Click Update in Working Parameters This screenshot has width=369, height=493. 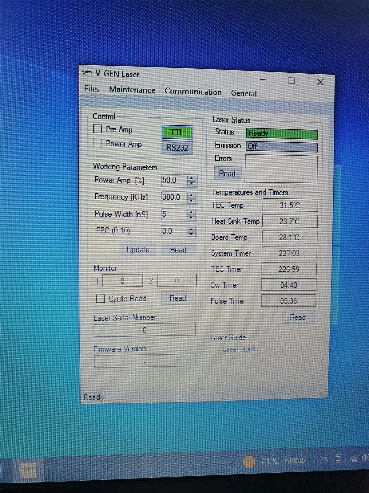pyautogui.click(x=138, y=250)
